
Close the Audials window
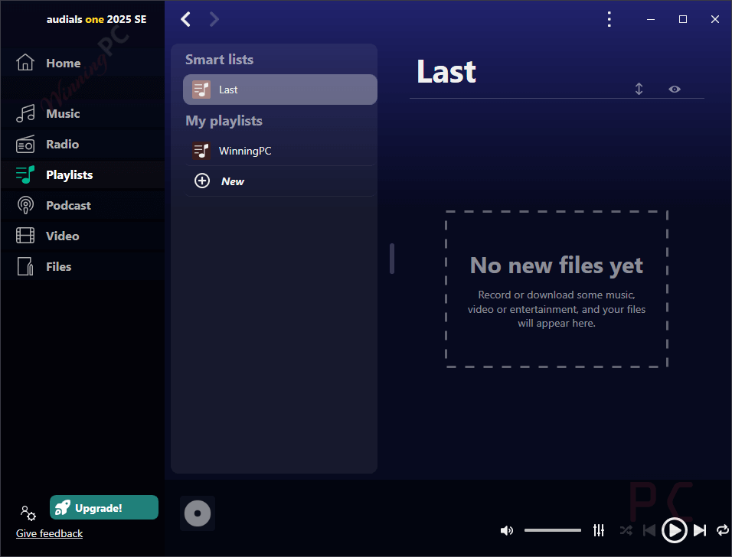(714, 19)
